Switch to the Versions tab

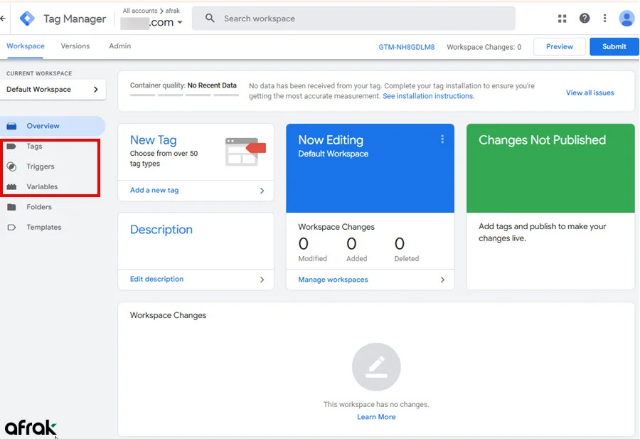coord(75,46)
